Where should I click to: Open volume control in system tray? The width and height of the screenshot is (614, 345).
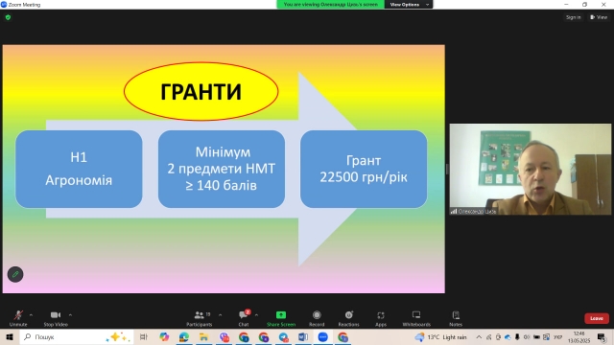point(527,336)
